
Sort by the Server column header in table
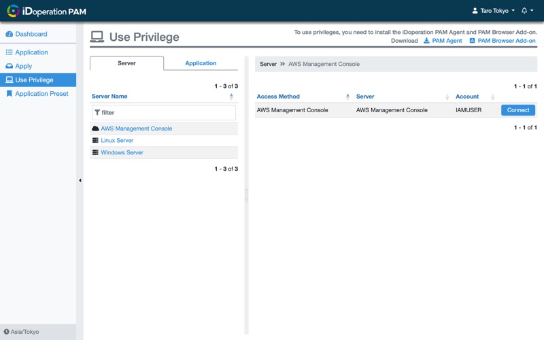tap(365, 97)
